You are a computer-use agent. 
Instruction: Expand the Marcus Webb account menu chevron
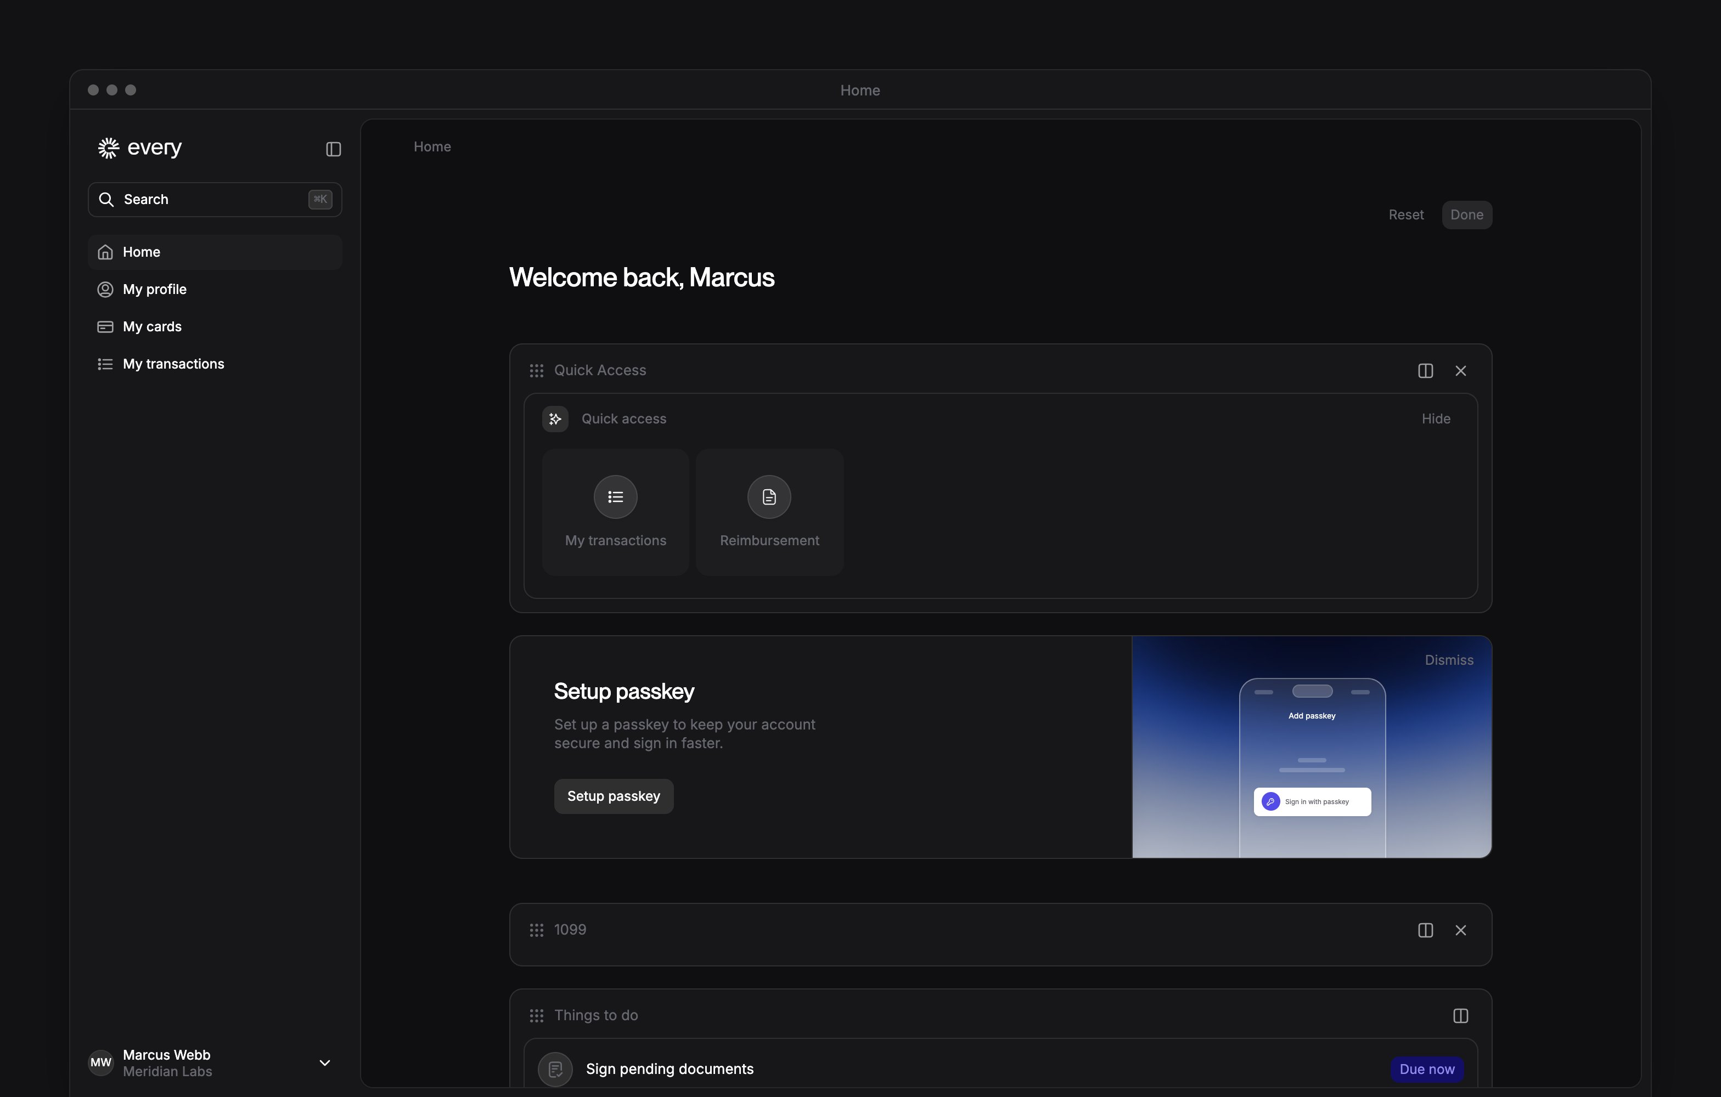coord(324,1063)
